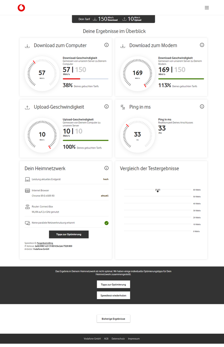This screenshot has height=347, width=224.
Task: Click 'Dein Tarif' label
Action: click(x=84, y=19)
